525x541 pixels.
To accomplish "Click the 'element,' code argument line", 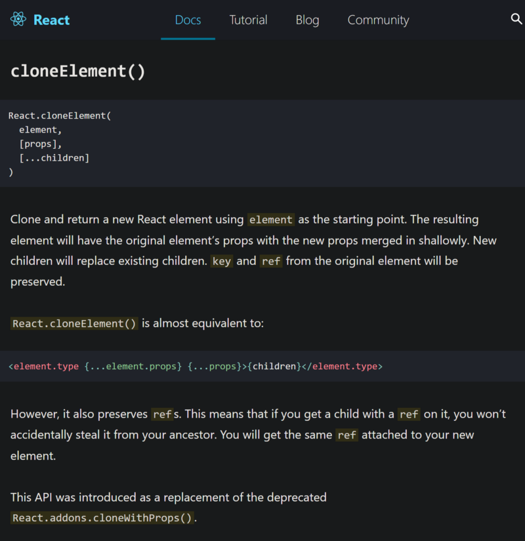I will coord(41,130).
